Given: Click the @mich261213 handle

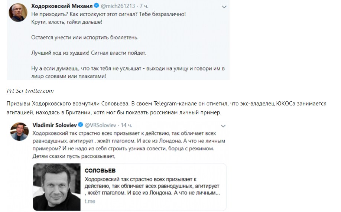Looking at the screenshot, I should click(x=118, y=6).
